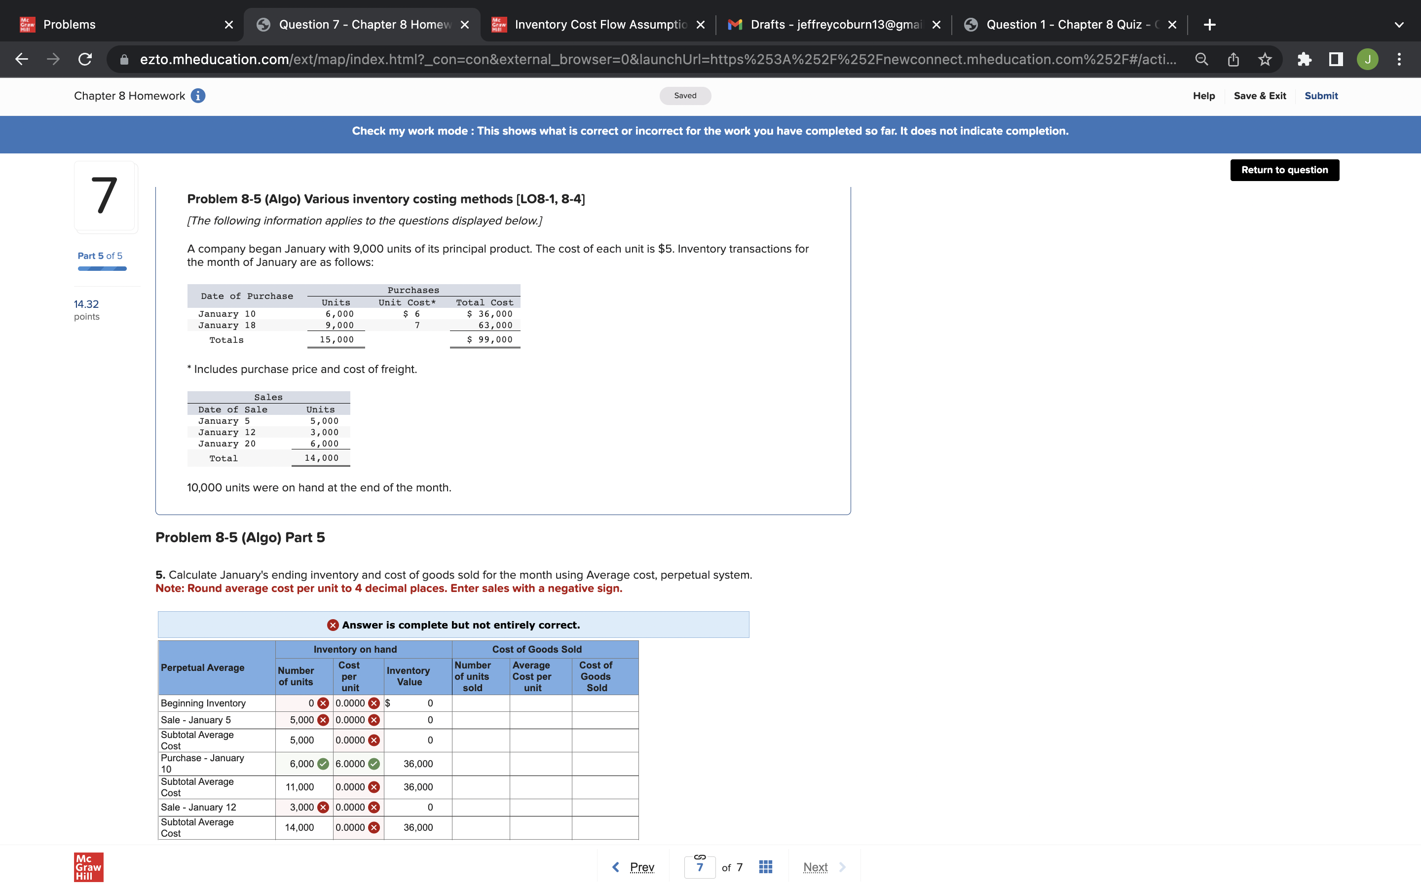Reload the page with the refresh icon
Image resolution: width=1421 pixels, height=888 pixels.
tap(85, 59)
